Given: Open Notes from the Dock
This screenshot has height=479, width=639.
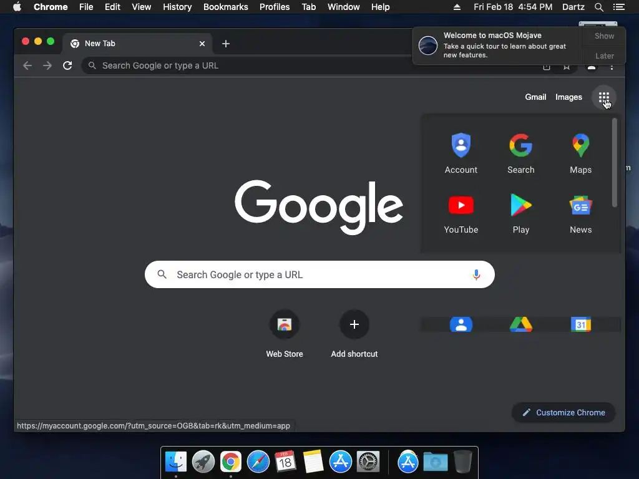Looking at the screenshot, I should click(313, 462).
